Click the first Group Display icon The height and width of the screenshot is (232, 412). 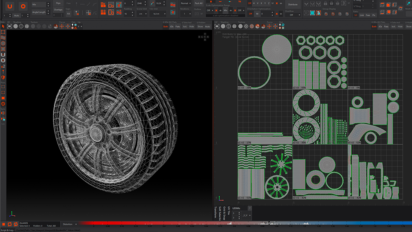(326, 14)
